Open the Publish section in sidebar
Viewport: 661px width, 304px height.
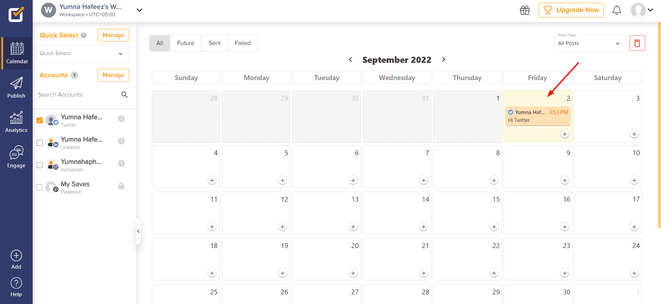click(x=16, y=88)
